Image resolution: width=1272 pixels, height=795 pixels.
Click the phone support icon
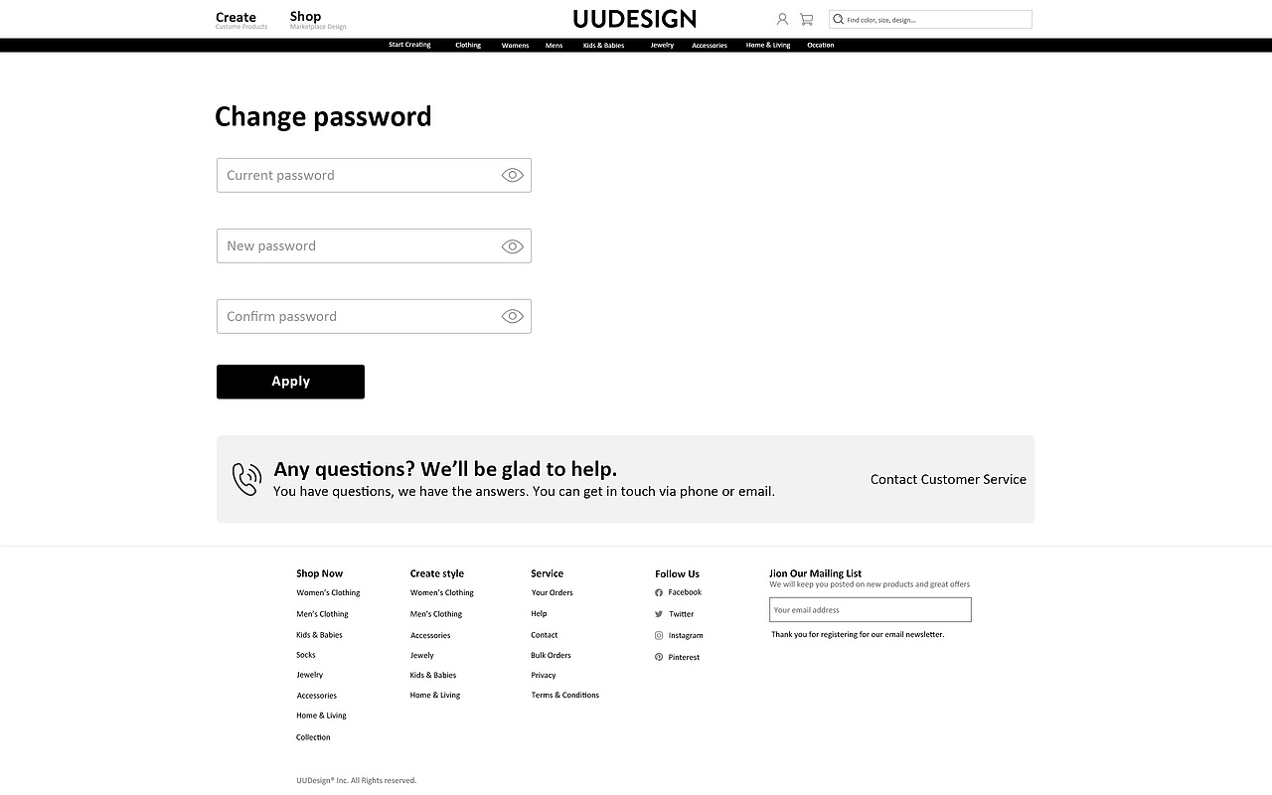tap(246, 479)
